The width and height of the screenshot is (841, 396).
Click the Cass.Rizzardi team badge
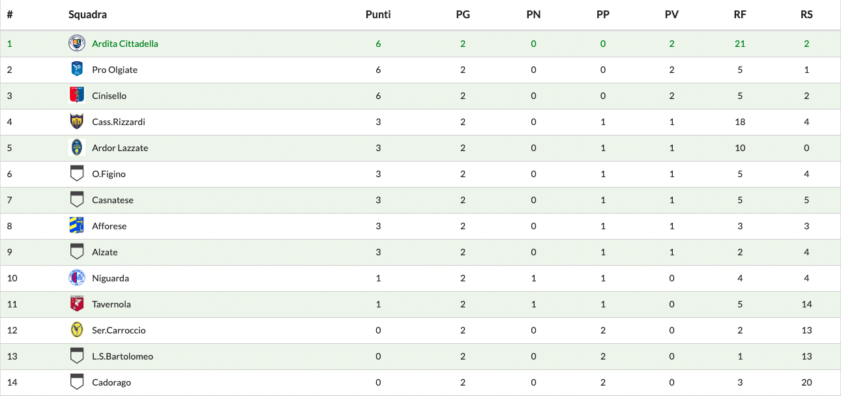coord(77,122)
